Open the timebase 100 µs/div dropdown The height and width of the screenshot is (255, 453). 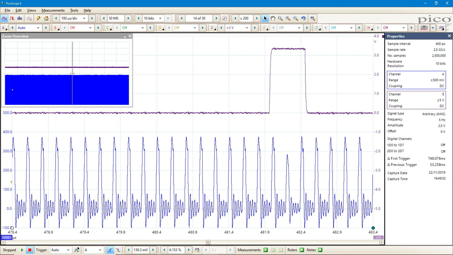pos(84,18)
